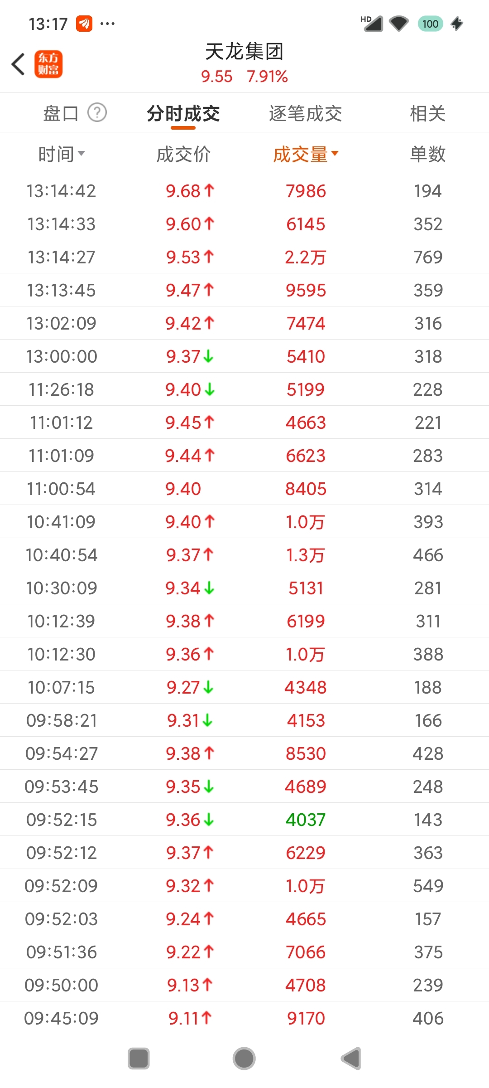Select the 13:14:27 trade row with 2.2万 volume

tap(244, 257)
